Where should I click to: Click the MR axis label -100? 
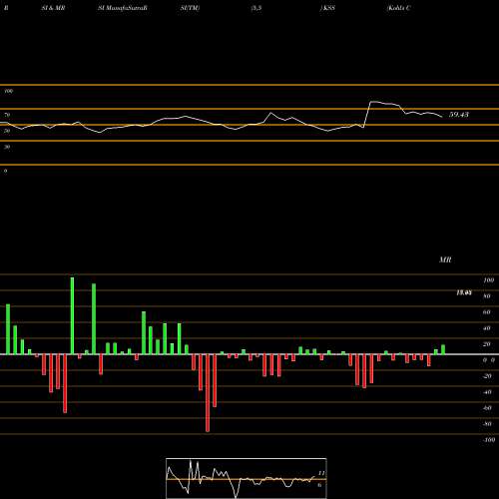click(x=488, y=440)
